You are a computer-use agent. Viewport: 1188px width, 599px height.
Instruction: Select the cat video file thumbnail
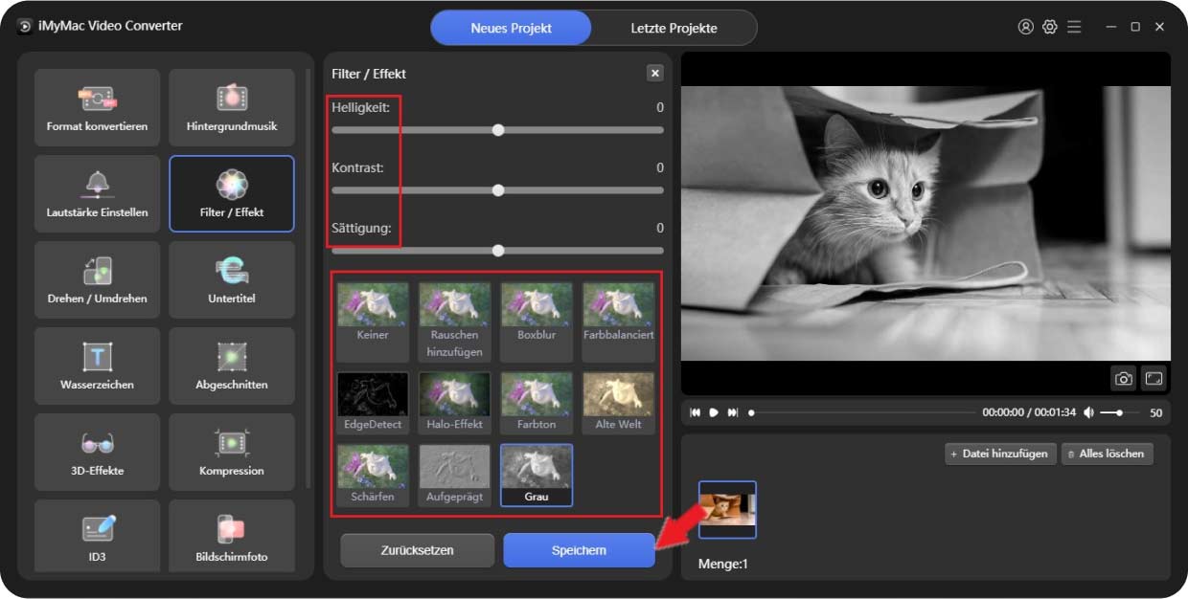727,509
